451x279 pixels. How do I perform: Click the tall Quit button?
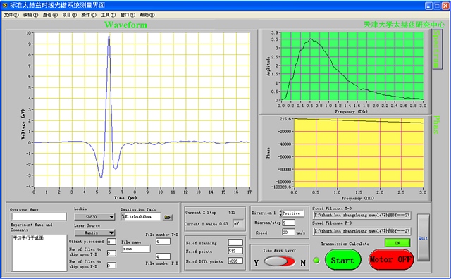pos(423,237)
